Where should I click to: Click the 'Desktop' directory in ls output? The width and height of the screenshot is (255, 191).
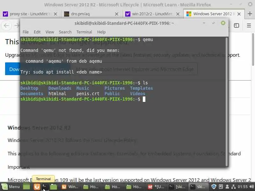point(29,88)
